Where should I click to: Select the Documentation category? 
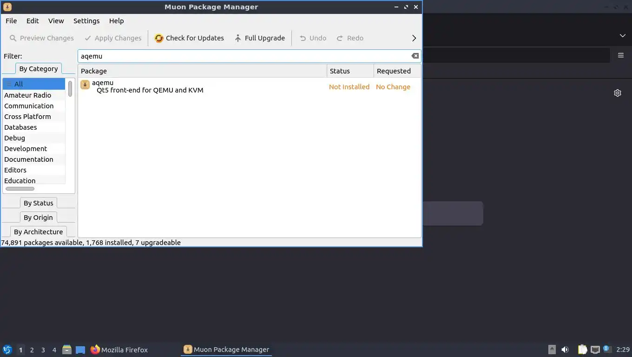tap(34, 159)
